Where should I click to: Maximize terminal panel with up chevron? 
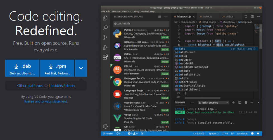[x=252, y=102]
